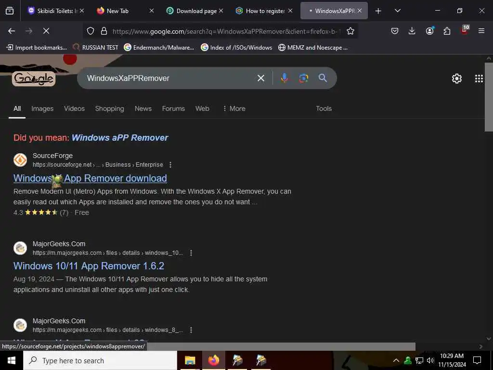Screen dimensions: 493x370
Task: Open Windows Start menu
Action: point(12,360)
